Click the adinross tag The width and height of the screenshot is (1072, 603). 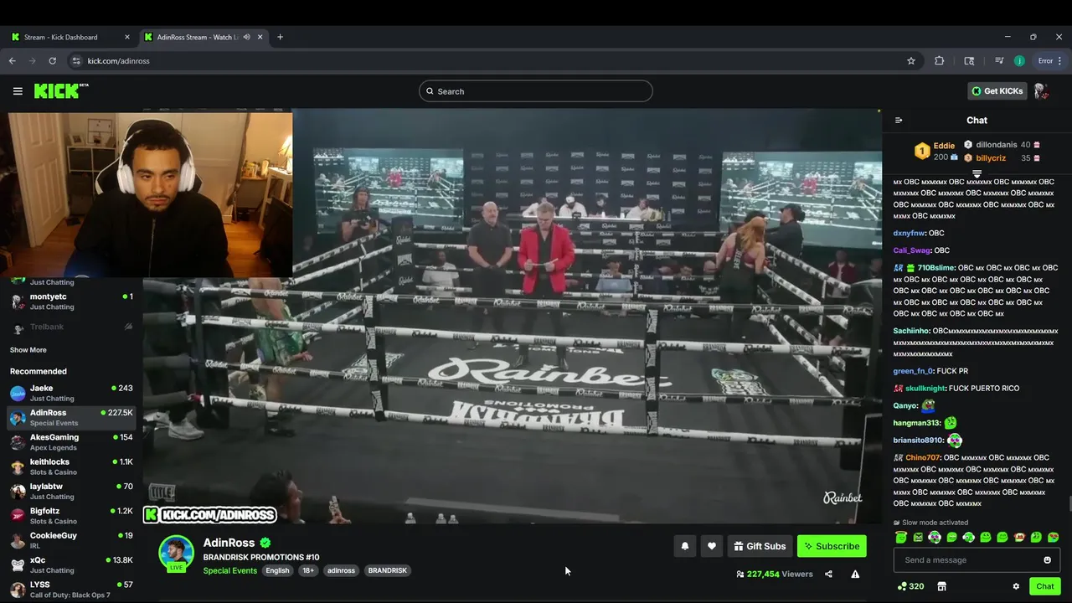click(341, 570)
